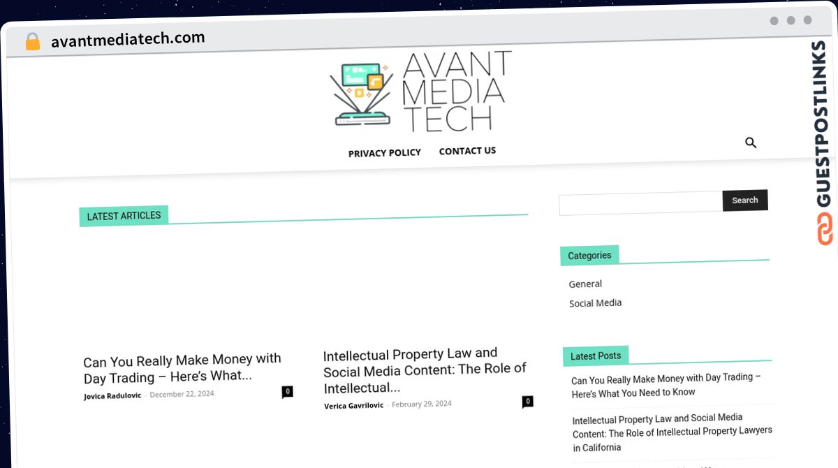Open the Contact Us menu item

467,150
